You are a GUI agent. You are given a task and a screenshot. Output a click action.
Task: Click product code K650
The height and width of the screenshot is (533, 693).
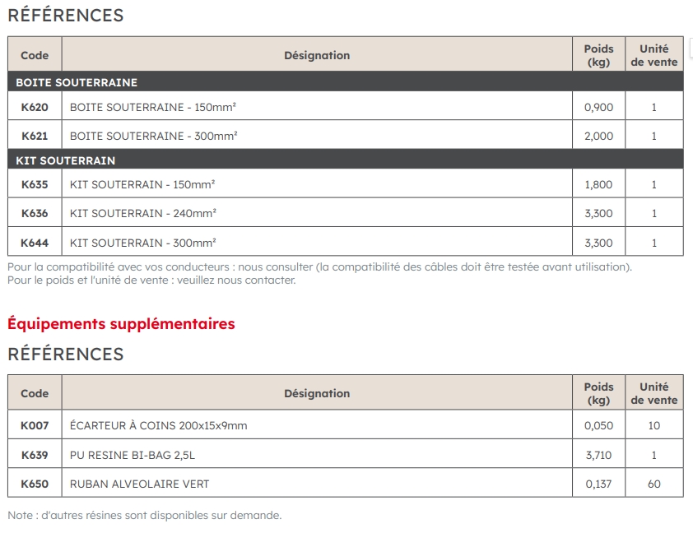(35, 484)
